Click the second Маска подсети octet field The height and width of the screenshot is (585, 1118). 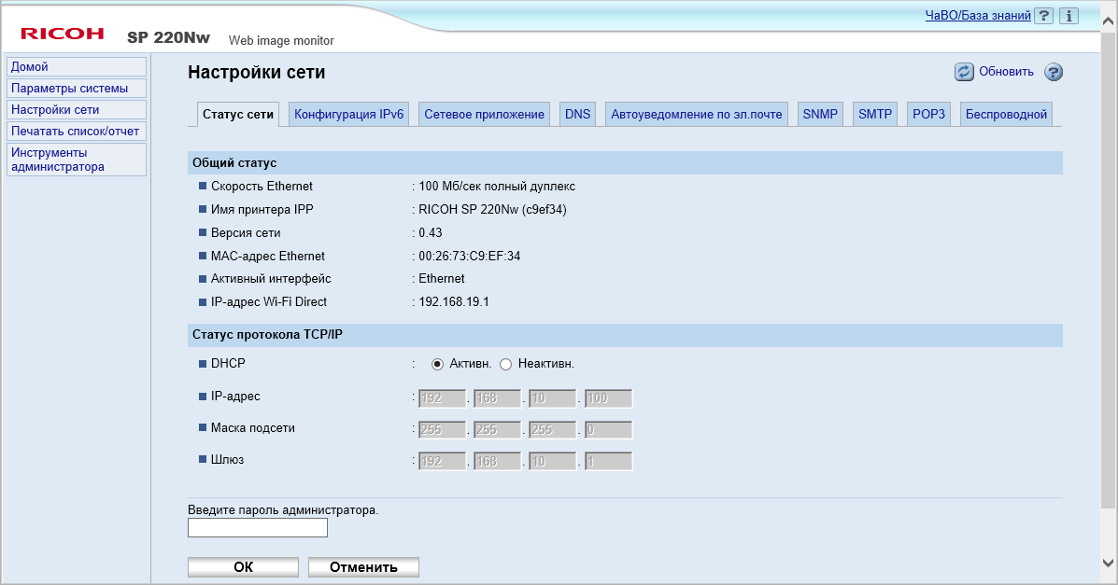498,430
